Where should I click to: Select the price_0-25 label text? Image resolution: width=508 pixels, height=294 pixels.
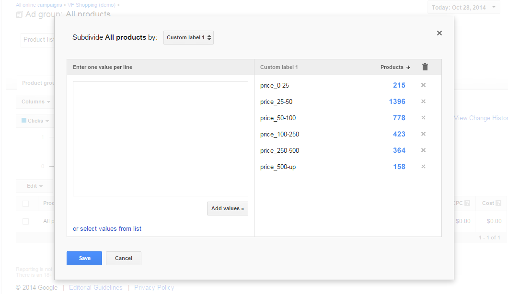coord(275,86)
